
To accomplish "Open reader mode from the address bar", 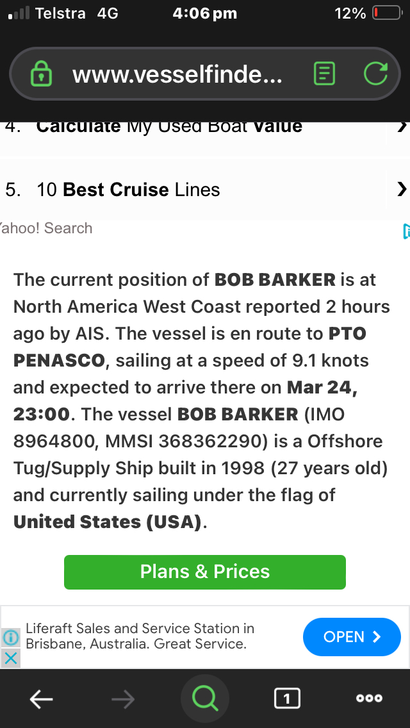I will (325, 74).
